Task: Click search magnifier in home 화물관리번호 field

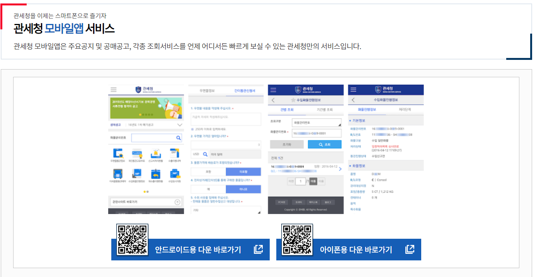Action: (x=179, y=138)
